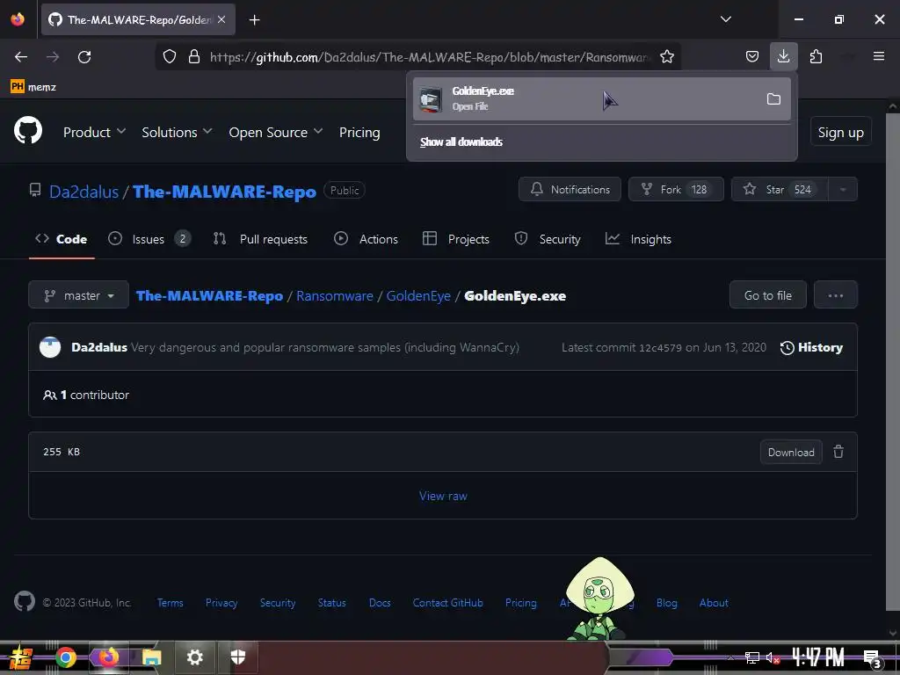Viewport: 900px width, 675px height.
Task: Switch to the Code tab
Action: click(62, 239)
